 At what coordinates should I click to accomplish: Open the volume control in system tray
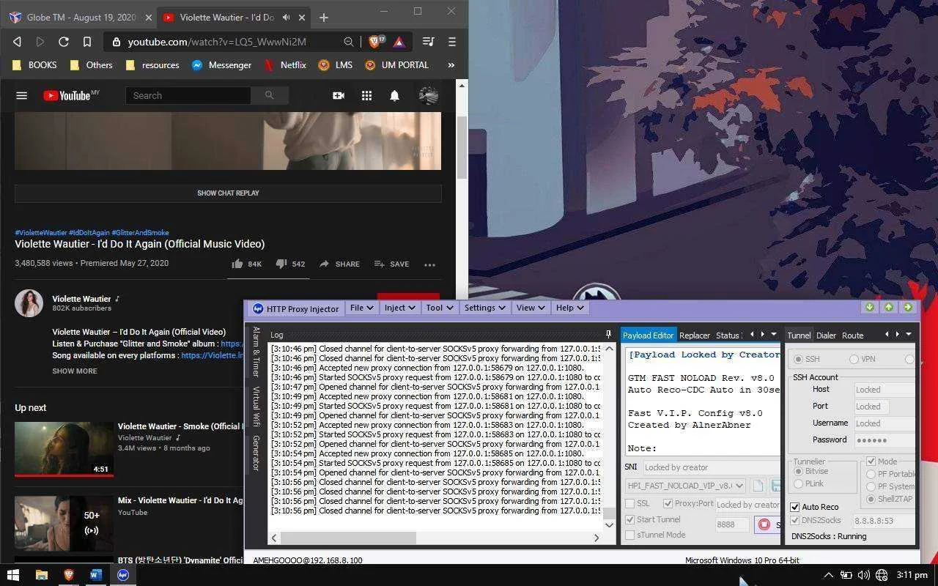[x=864, y=575]
